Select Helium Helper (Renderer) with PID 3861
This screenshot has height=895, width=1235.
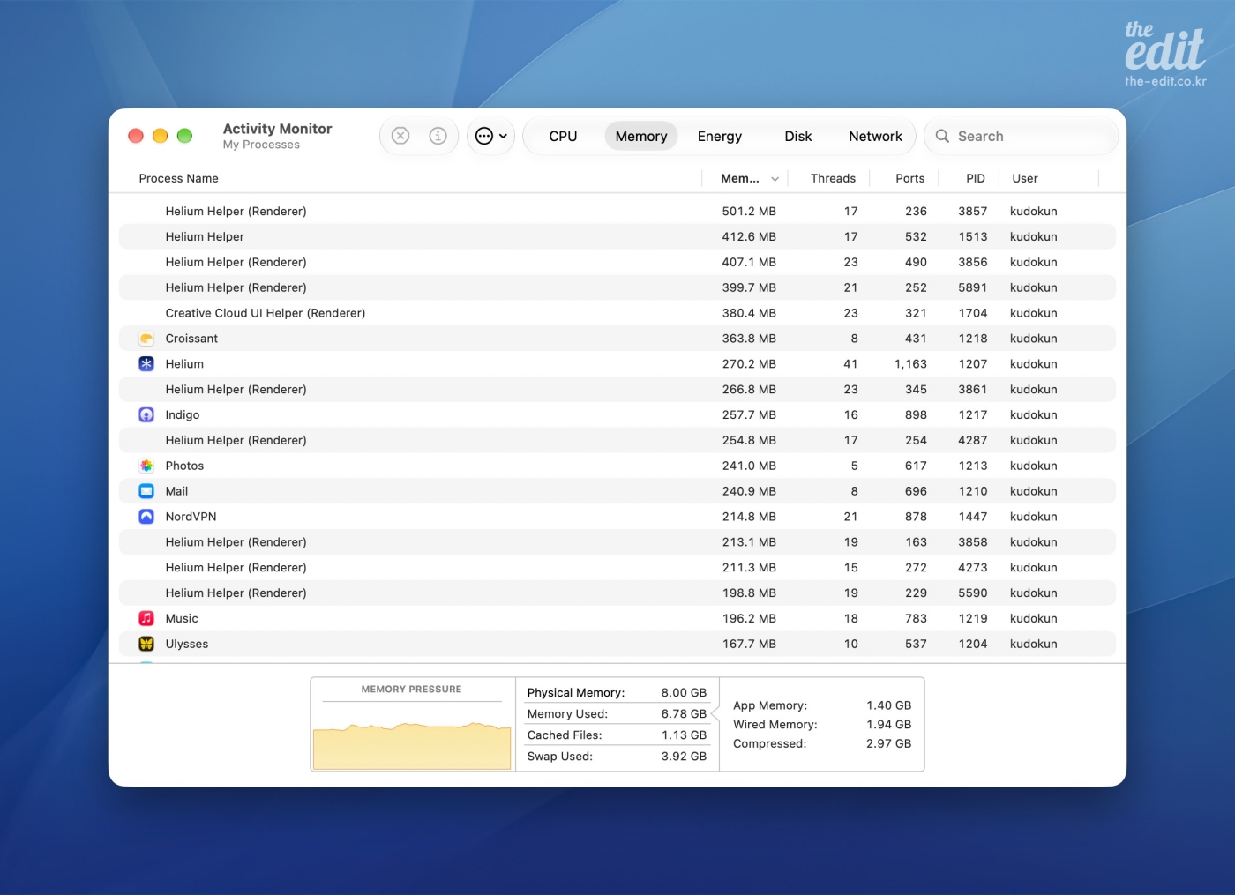pos(617,390)
